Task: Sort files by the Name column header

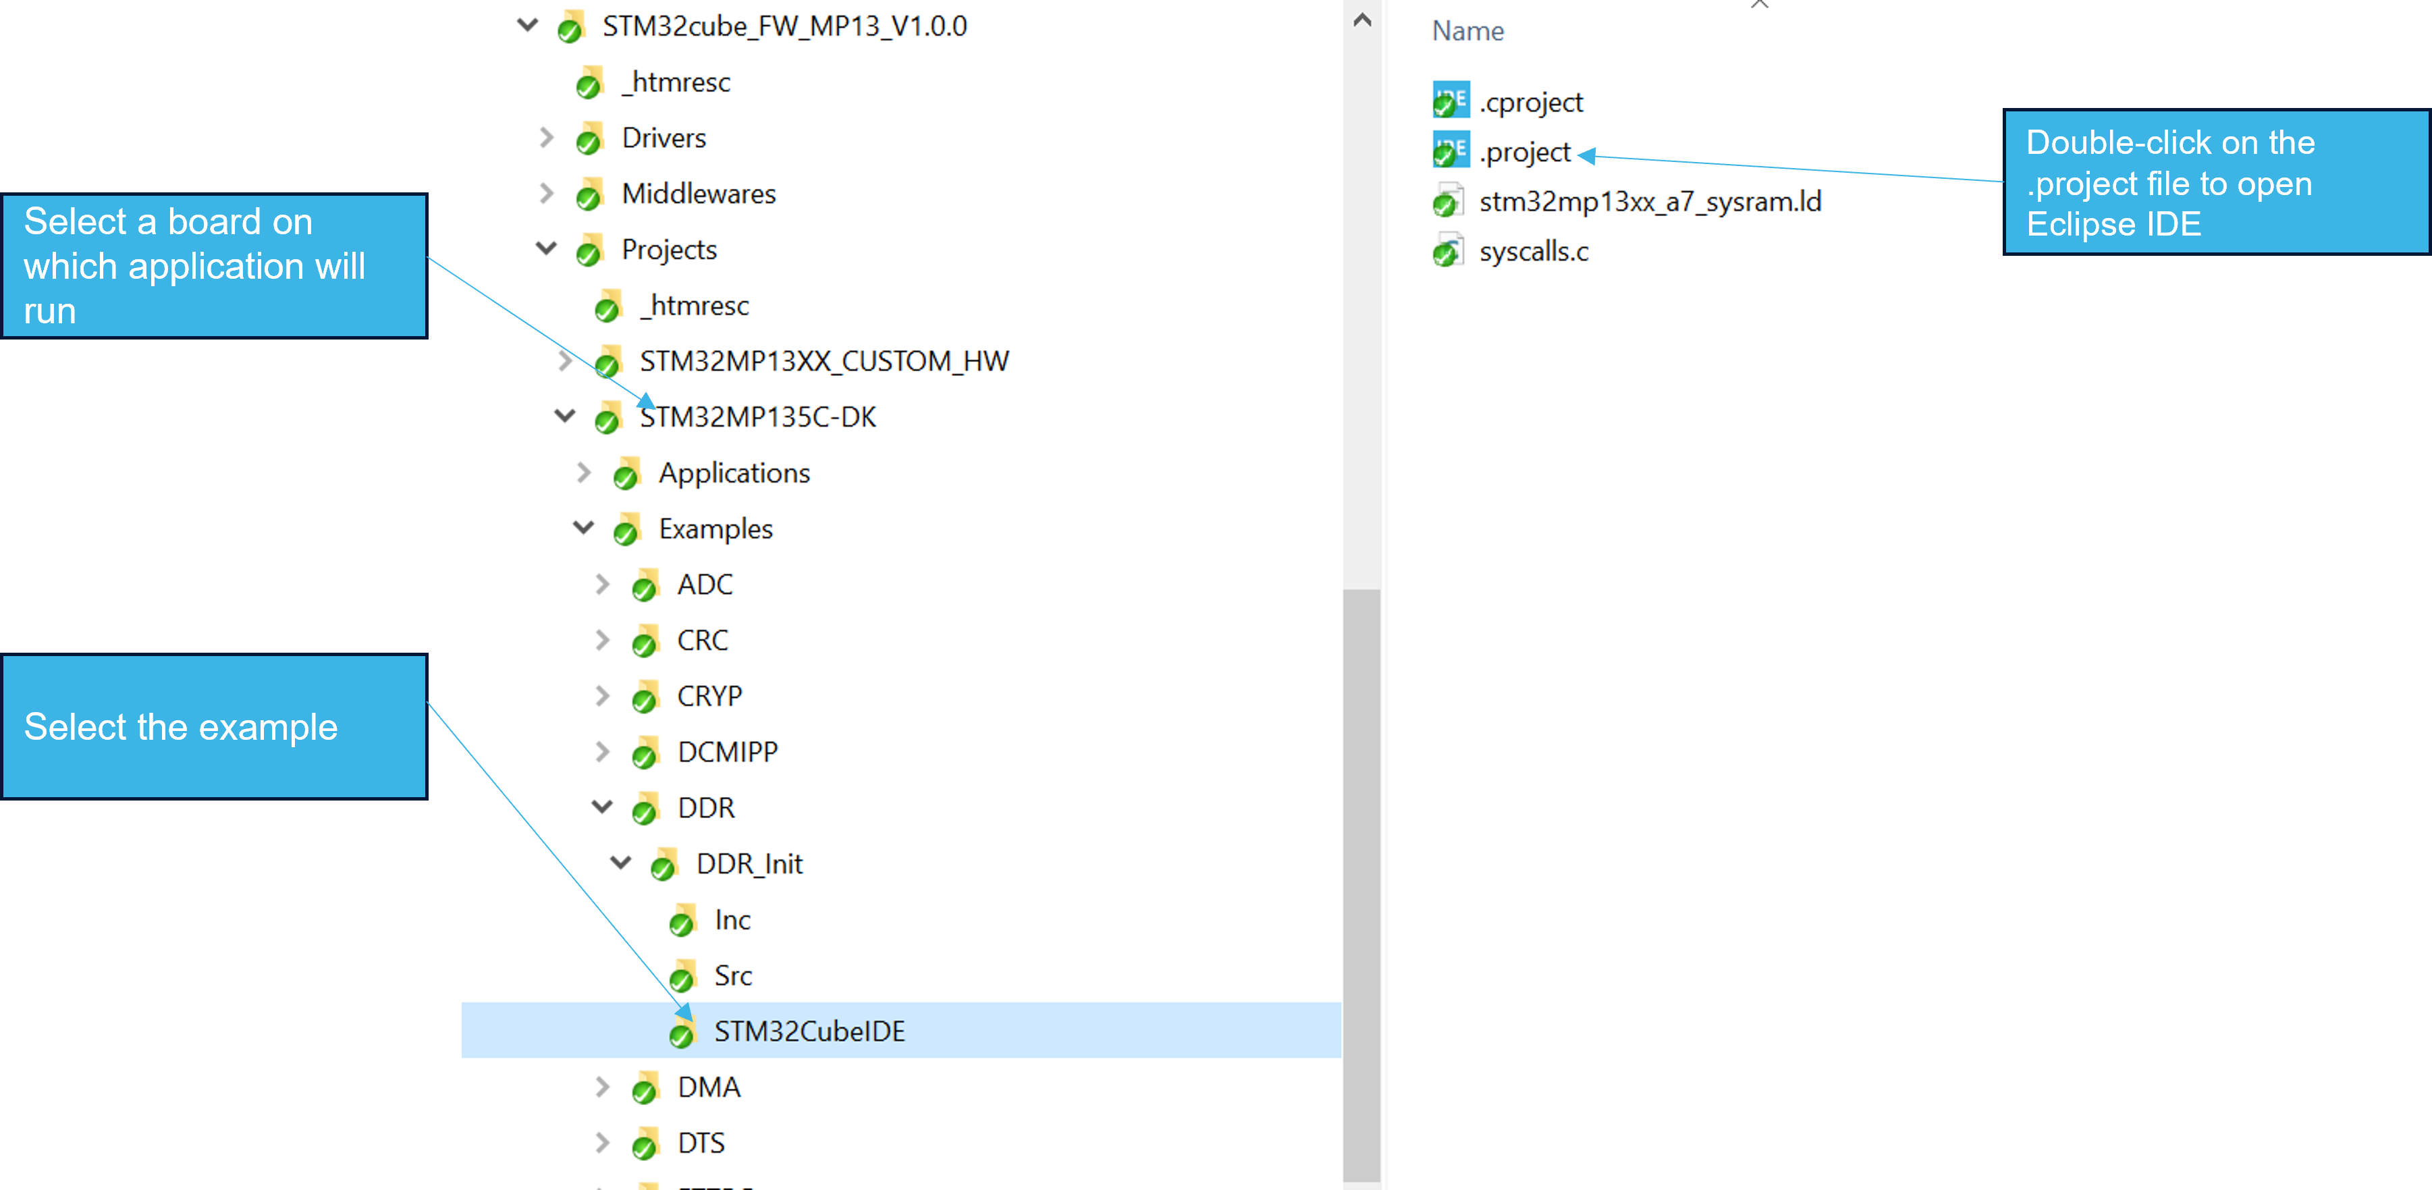Action: (1467, 31)
